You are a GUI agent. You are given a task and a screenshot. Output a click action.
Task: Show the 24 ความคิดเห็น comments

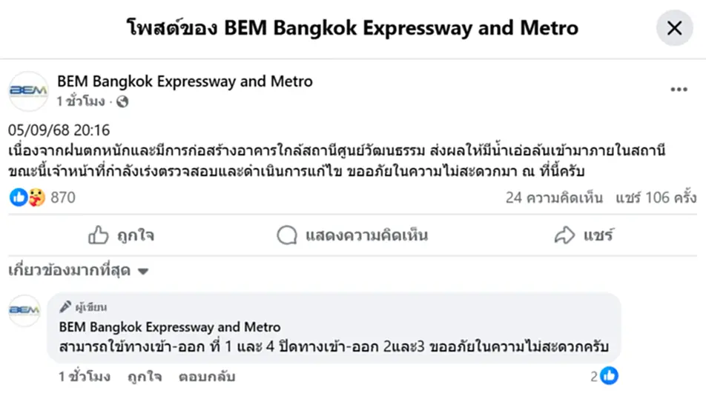point(554,198)
